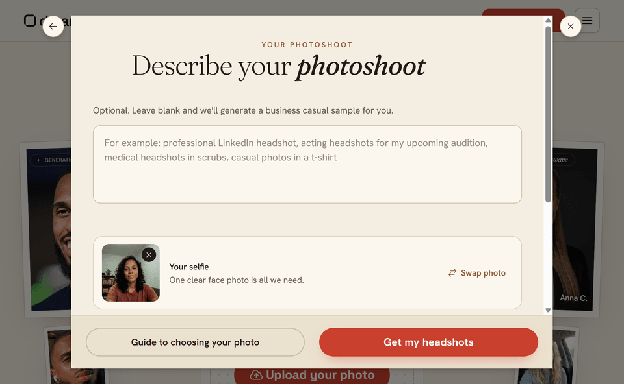Click the "Optional. Leave blank" helper text
Viewport: 624px width, 384px height.
click(x=243, y=110)
